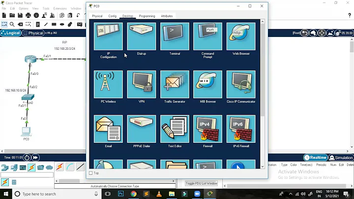This screenshot has width=354, height=199.
Task: Click the scroll up arrow in PC0 window
Action: pyautogui.click(x=263, y=22)
